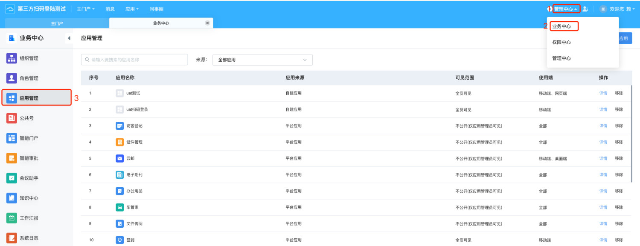Go to 智能审批 in sidebar
This screenshot has height=246, width=640.
(29, 158)
